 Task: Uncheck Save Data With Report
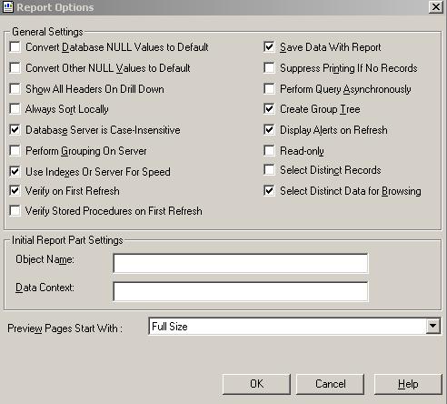pyautogui.click(x=269, y=47)
